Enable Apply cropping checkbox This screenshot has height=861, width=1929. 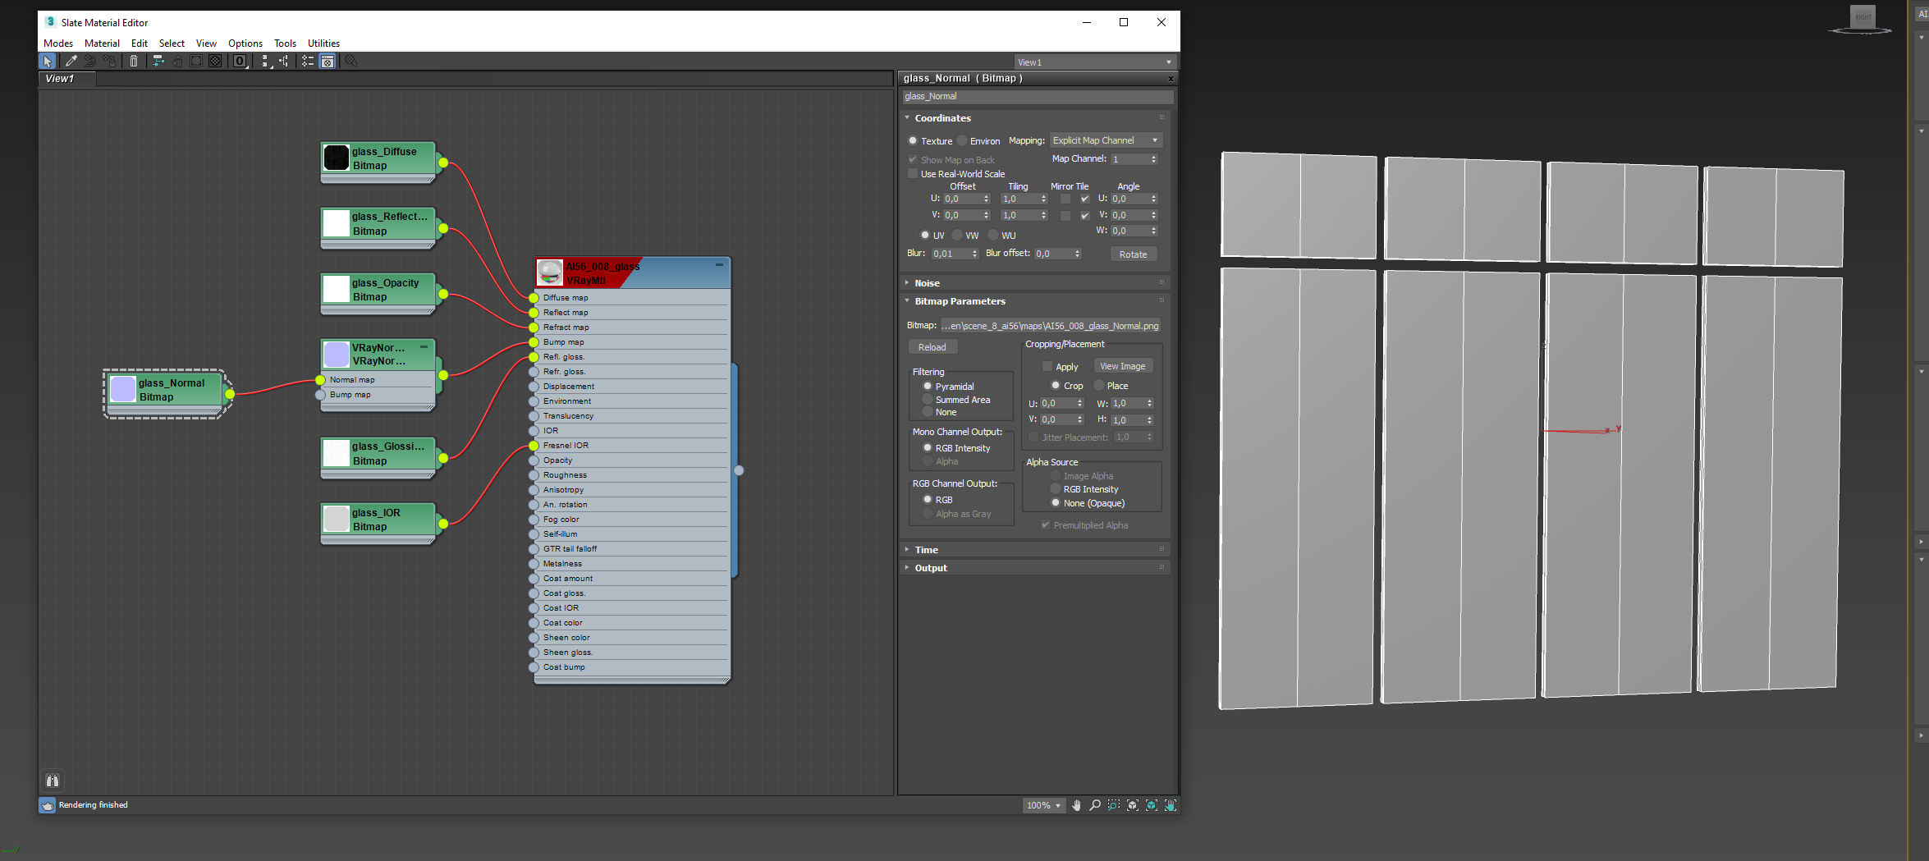coord(1047,367)
